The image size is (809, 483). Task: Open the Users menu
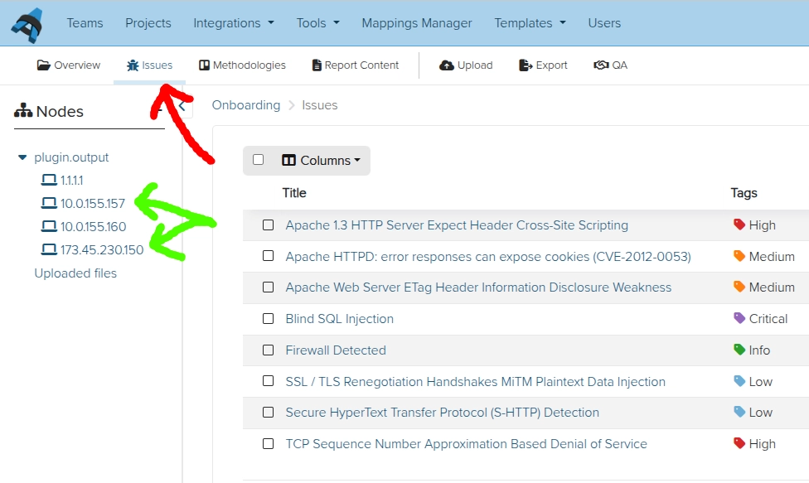(x=604, y=23)
